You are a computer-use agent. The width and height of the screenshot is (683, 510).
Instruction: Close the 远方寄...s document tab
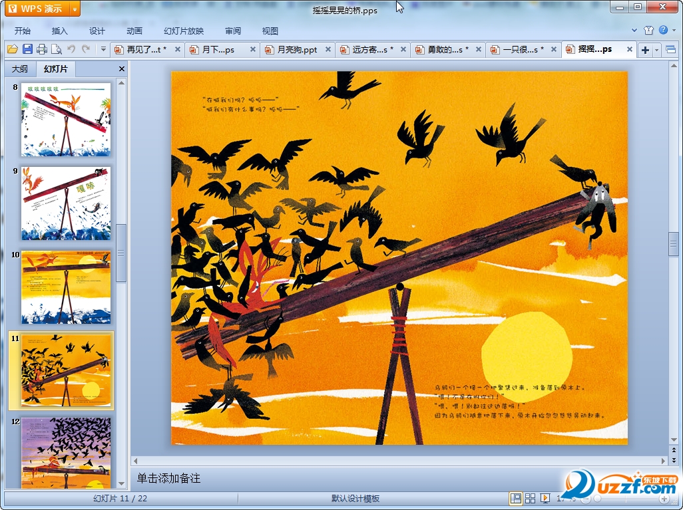[x=403, y=50]
